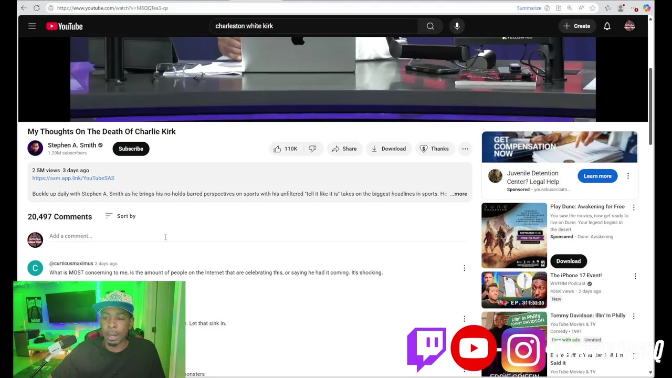Open the sxm.app.link/YouTubeSAS link
This screenshot has height=378, width=672.
coord(73,178)
